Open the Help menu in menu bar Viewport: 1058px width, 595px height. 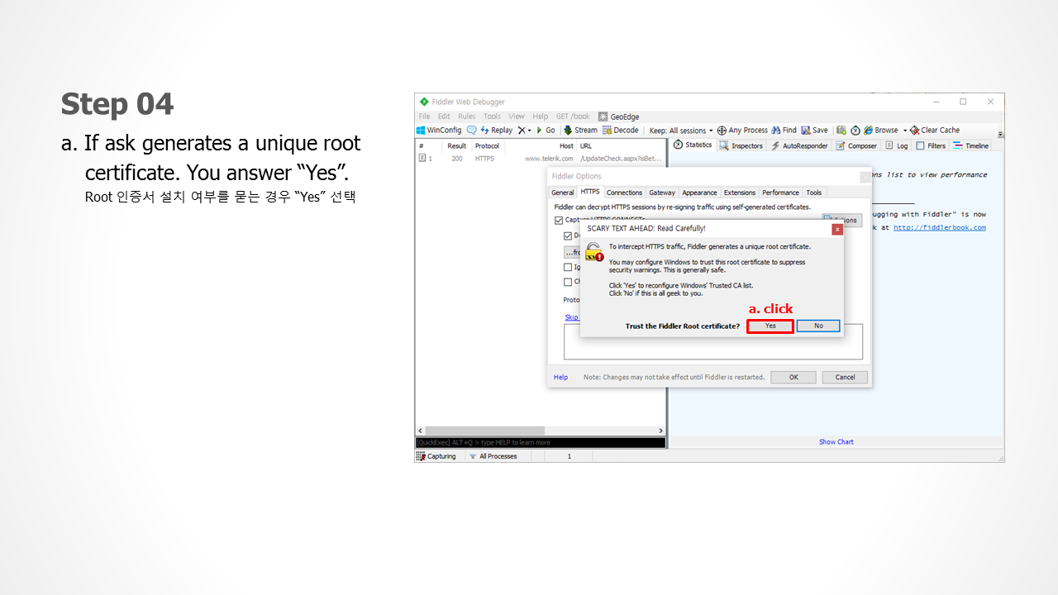(540, 117)
